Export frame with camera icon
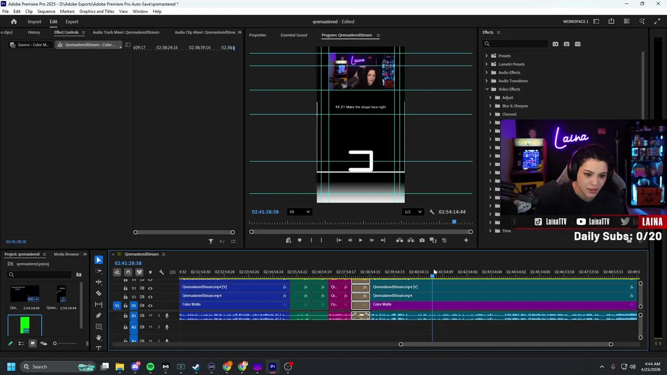667x375 pixels. coord(422,240)
